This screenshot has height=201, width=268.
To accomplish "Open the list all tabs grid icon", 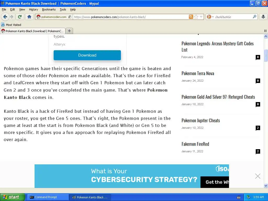I will (x=265, y=31).
